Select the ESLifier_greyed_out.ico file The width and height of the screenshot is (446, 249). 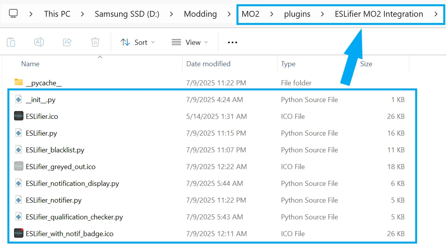pos(60,167)
